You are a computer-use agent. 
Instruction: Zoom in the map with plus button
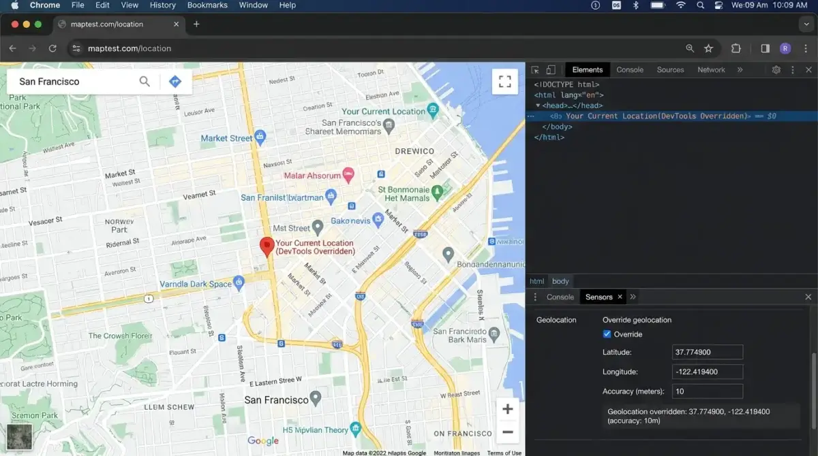click(507, 409)
